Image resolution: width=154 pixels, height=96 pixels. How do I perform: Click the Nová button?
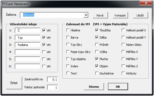(100, 15)
